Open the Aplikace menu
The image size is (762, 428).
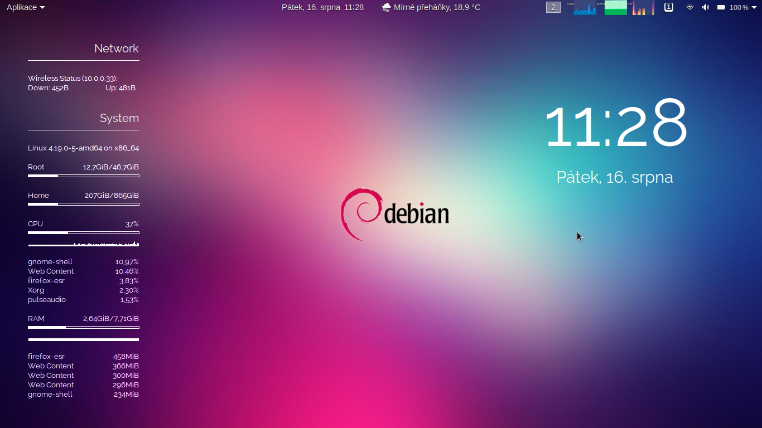pyautogui.click(x=26, y=7)
